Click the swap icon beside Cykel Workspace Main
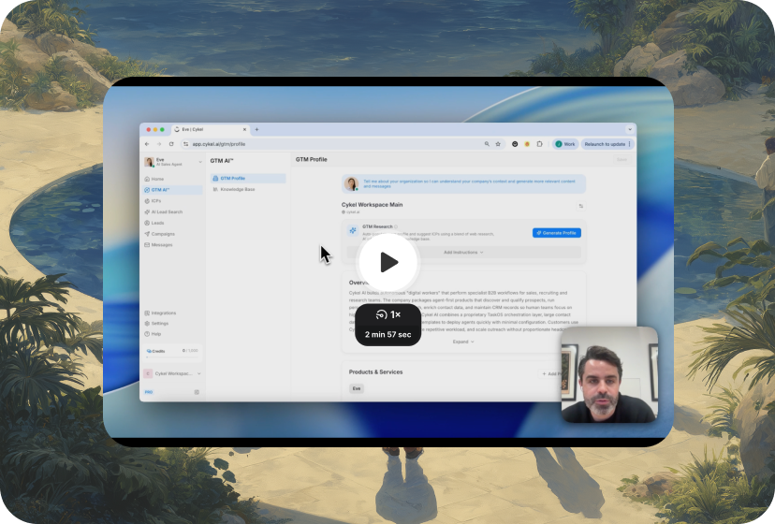 click(580, 206)
